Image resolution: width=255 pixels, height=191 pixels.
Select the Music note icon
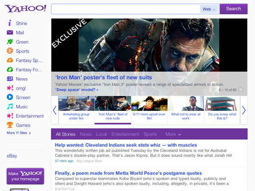point(10,107)
